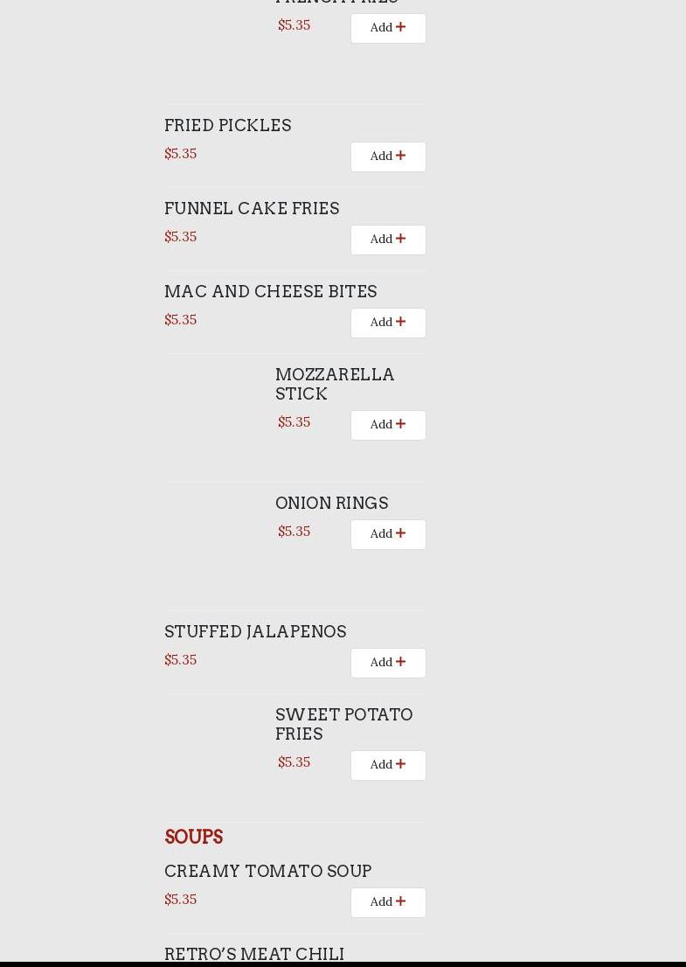The height and width of the screenshot is (967, 686).
Task: Click the plus icon for Onion Rings
Action: pos(400,533)
